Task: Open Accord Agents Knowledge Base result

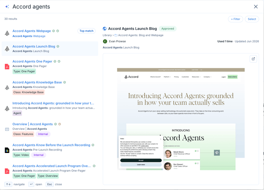Action: pyautogui.click(x=37, y=82)
